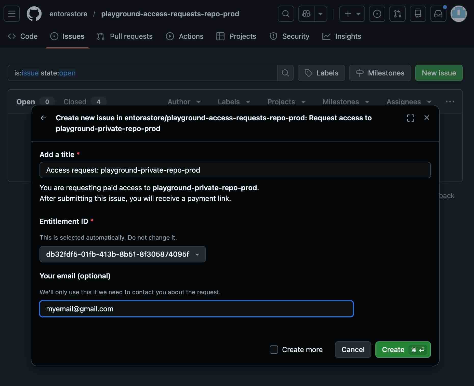The height and width of the screenshot is (386, 474).
Task: Open the Entitlement ID dropdown
Action: click(122, 254)
